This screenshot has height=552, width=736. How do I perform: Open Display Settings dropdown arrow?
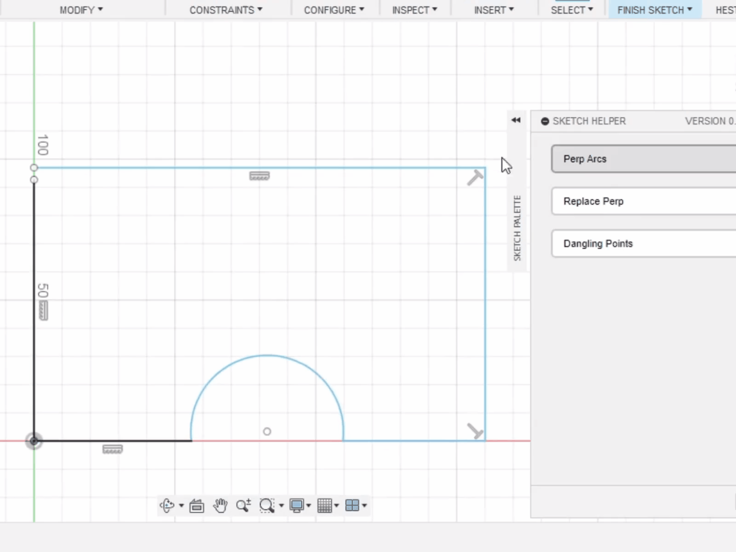[x=308, y=506]
